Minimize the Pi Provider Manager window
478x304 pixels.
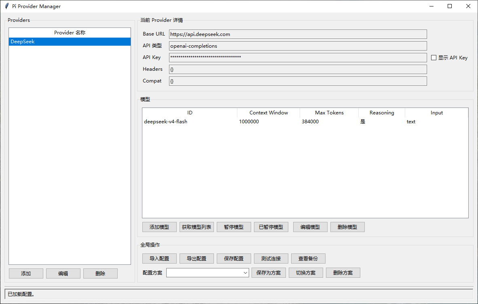point(431,6)
